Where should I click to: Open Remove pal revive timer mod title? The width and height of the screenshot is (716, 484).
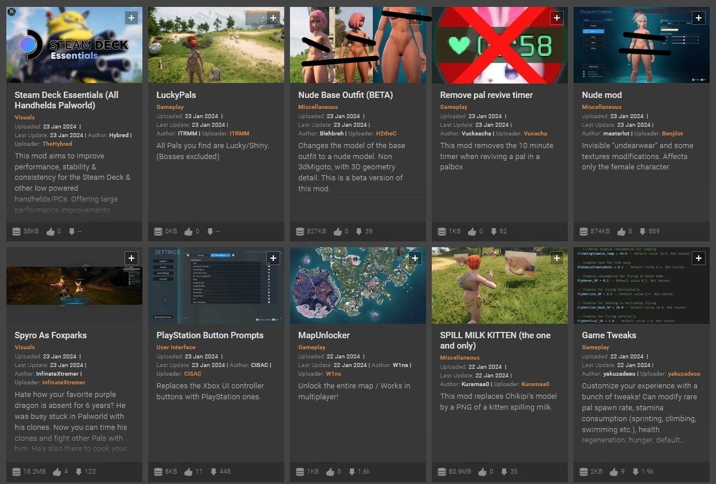pos(486,95)
